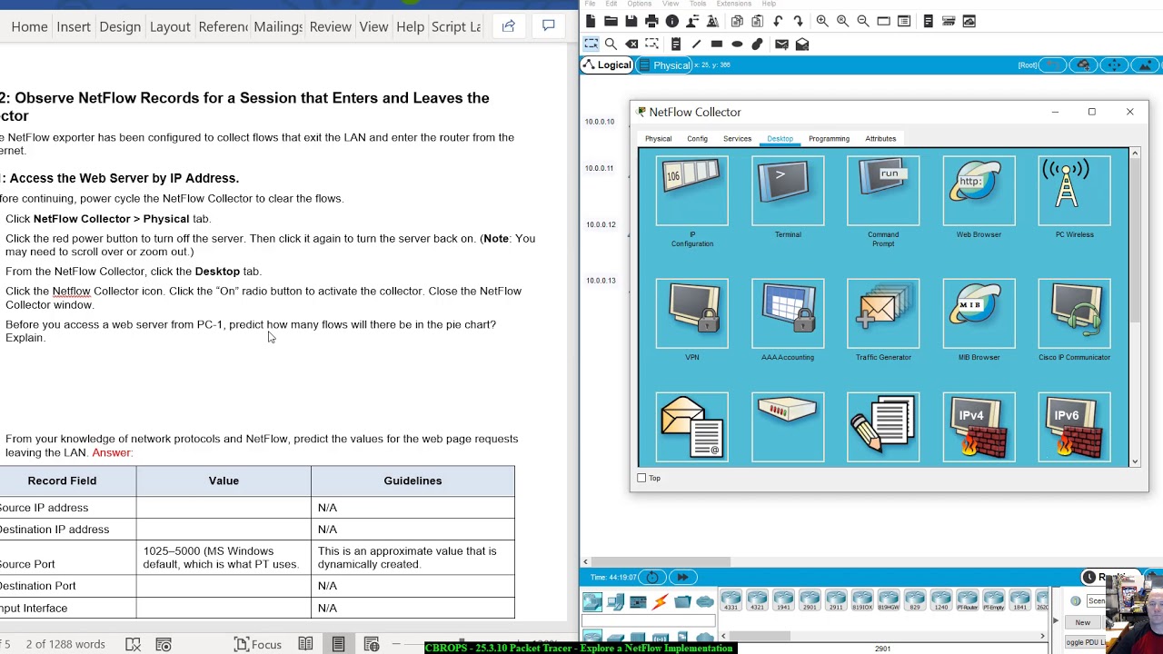Open the Word Insert ribbon tab

tap(74, 26)
